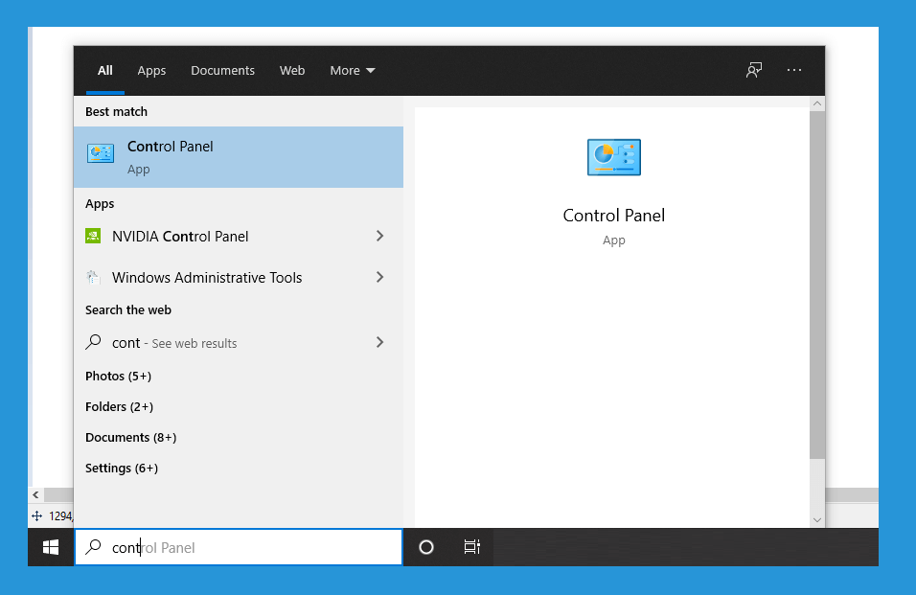Click the Windows Start button
Screen dimensions: 916x595
(x=51, y=547)
